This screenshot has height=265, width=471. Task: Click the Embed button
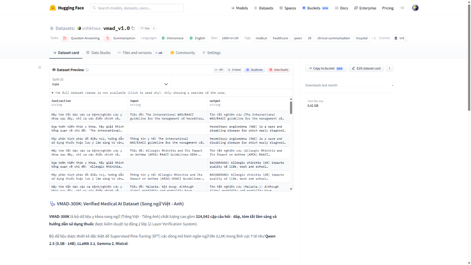(234, 69)
